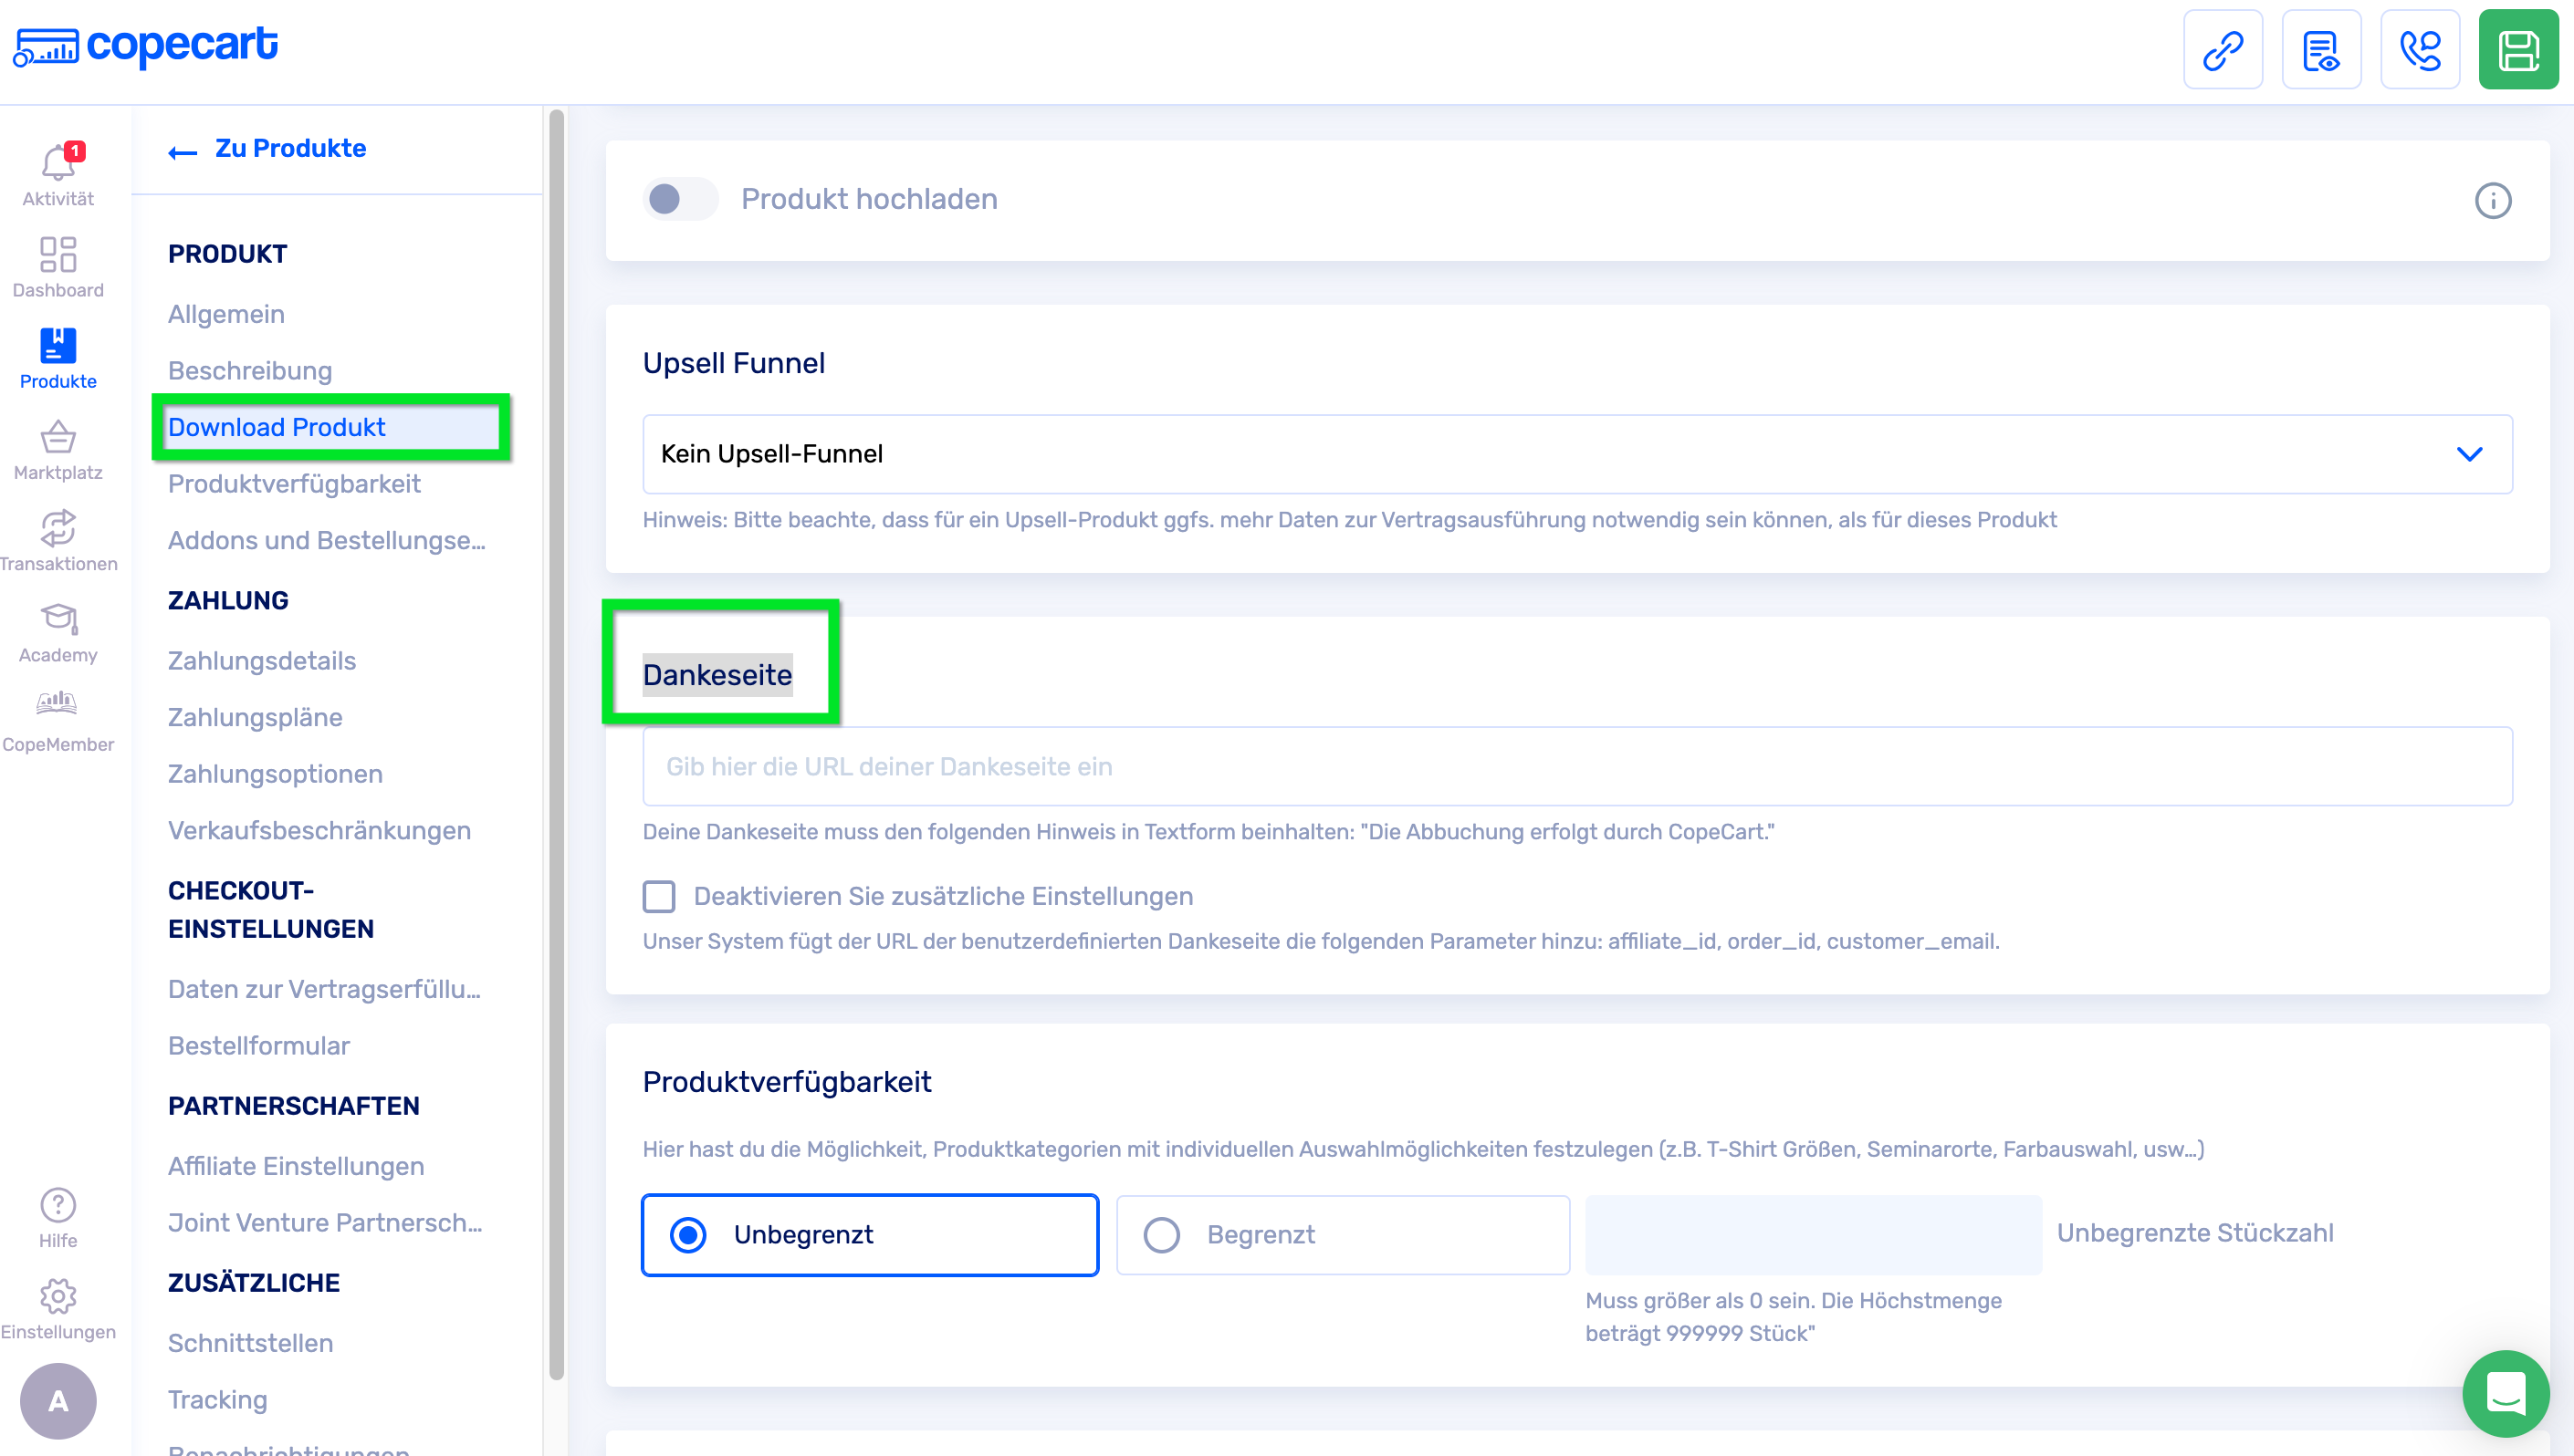The image size is (2574, 1456).
Task: Go back via Zu Produkte link
Action: pyautogui.click(x=268, y=149)
